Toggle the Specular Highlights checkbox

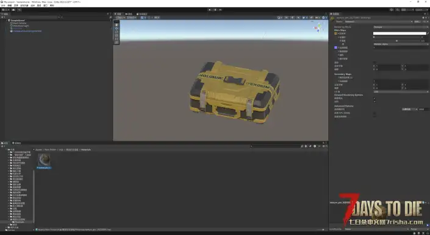point(374,98)
